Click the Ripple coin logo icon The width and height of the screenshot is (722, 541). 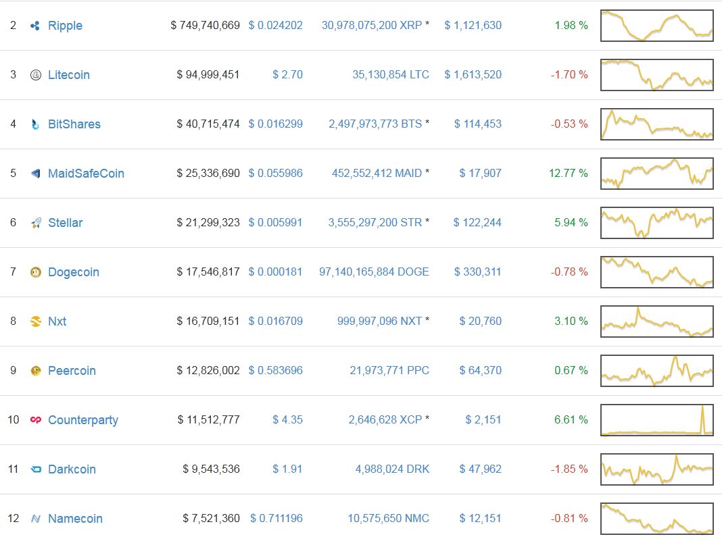[35, 26]
